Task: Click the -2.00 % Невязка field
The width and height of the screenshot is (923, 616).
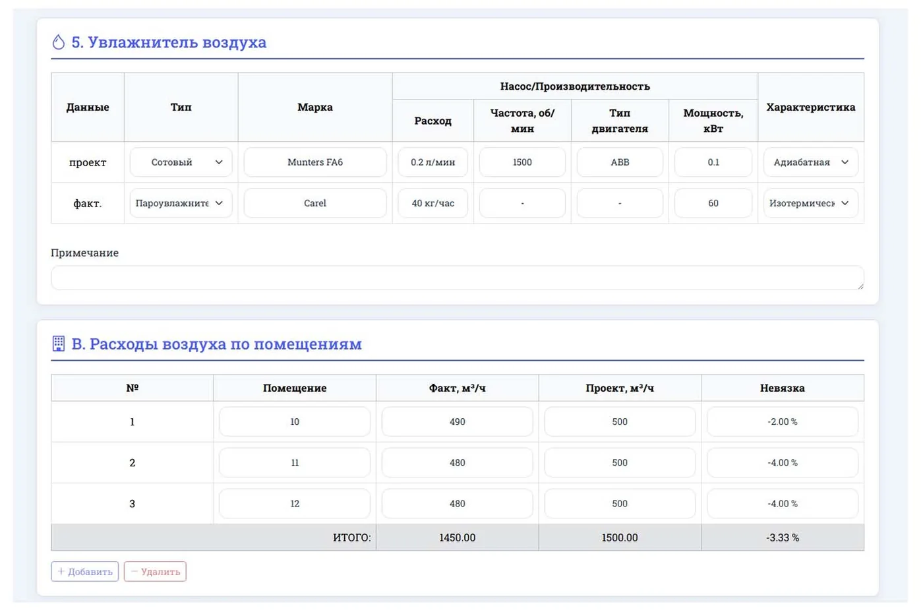Action: pos(783,421)
